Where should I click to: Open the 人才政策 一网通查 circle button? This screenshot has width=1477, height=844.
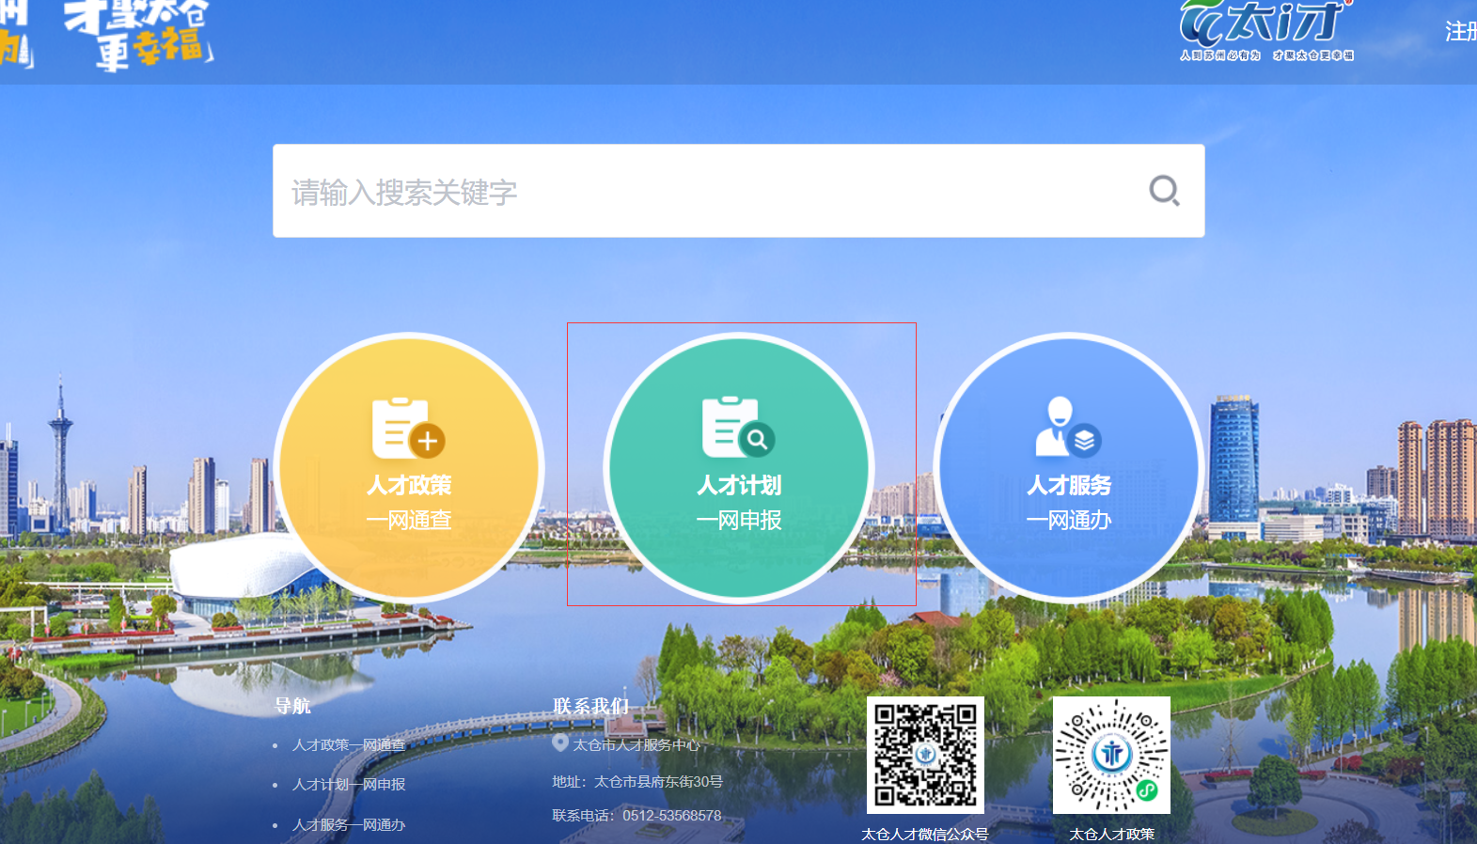click(x=409, y=467)
